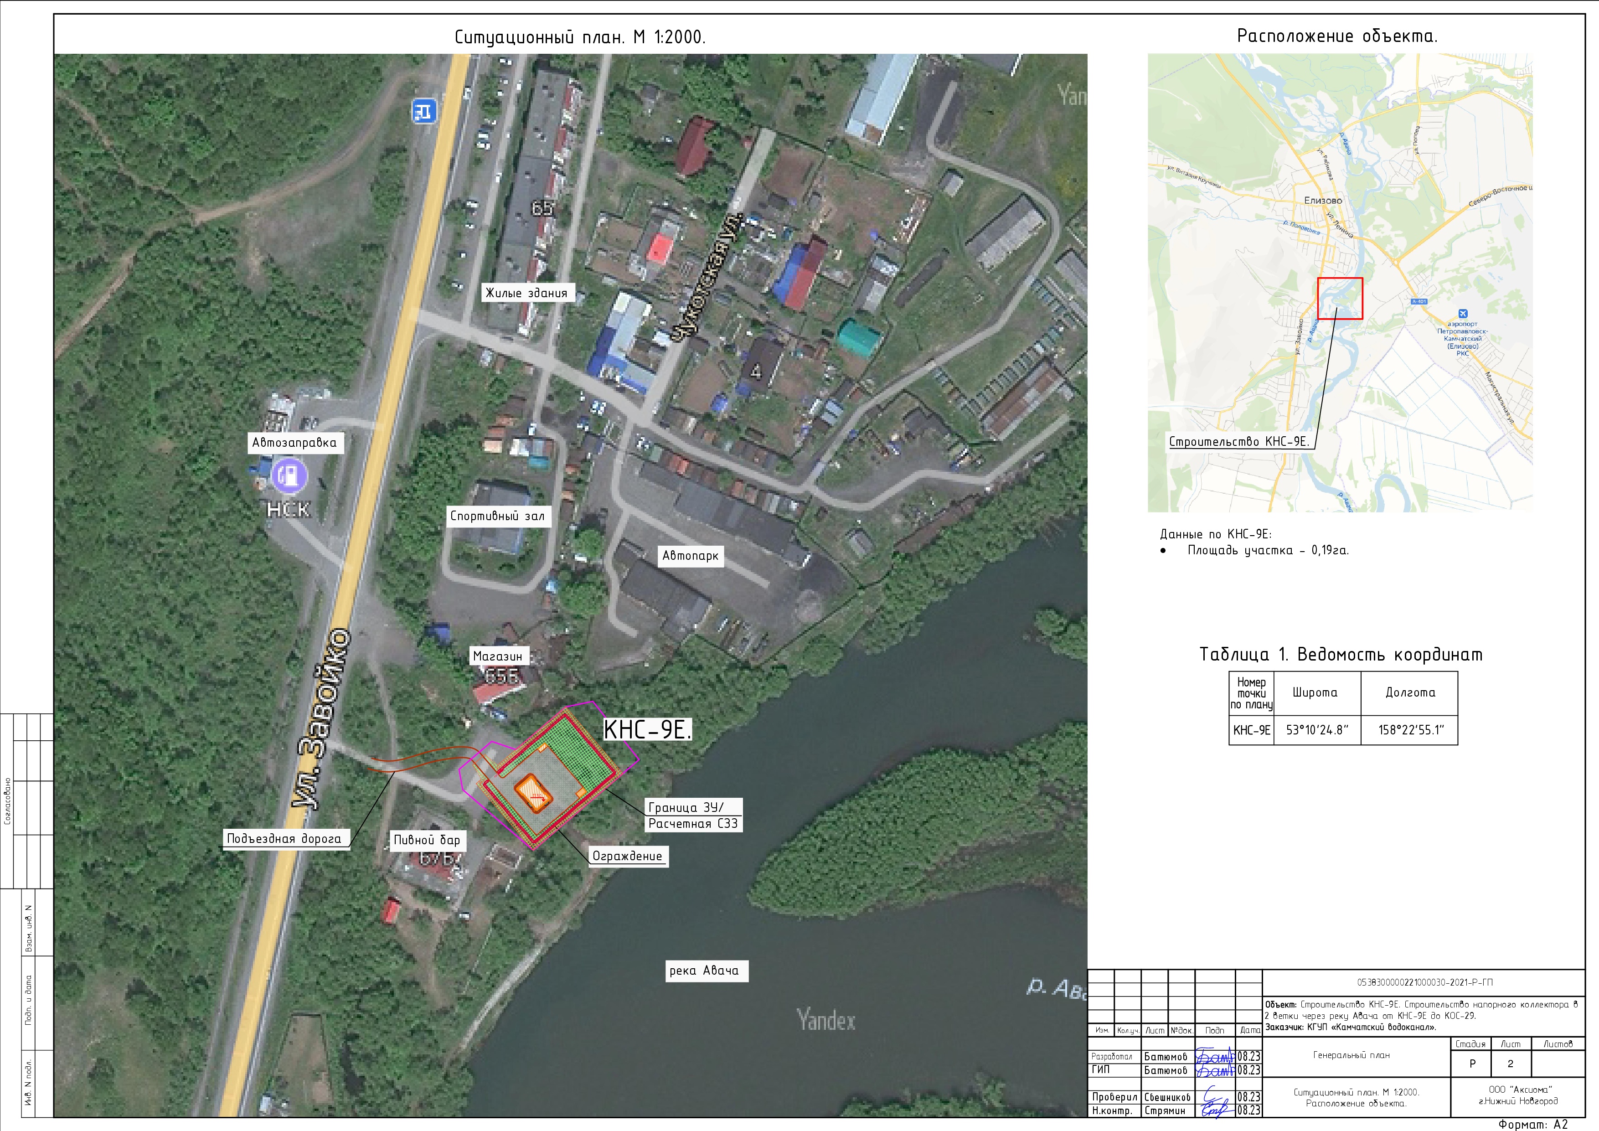
Task: Click the КНС-9Е. site title label
Action: pyautogui.click(x=647, y=729)
